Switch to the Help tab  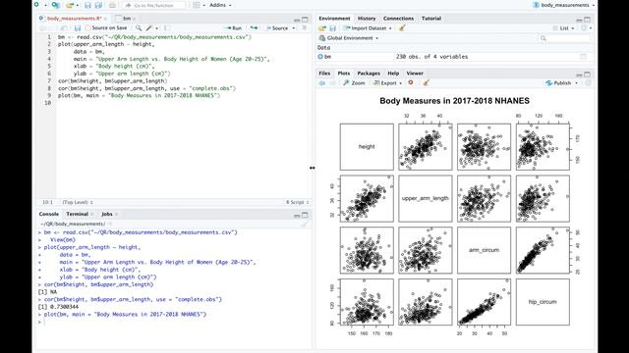coord(393,74)
